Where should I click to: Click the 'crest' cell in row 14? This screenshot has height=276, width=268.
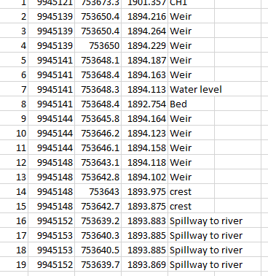(x=191, y=191)
